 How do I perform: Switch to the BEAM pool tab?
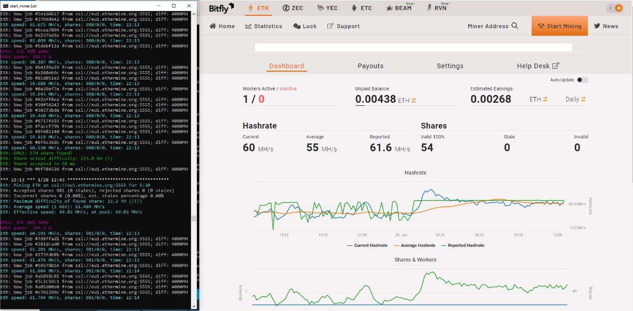click(x=399, y=8)
